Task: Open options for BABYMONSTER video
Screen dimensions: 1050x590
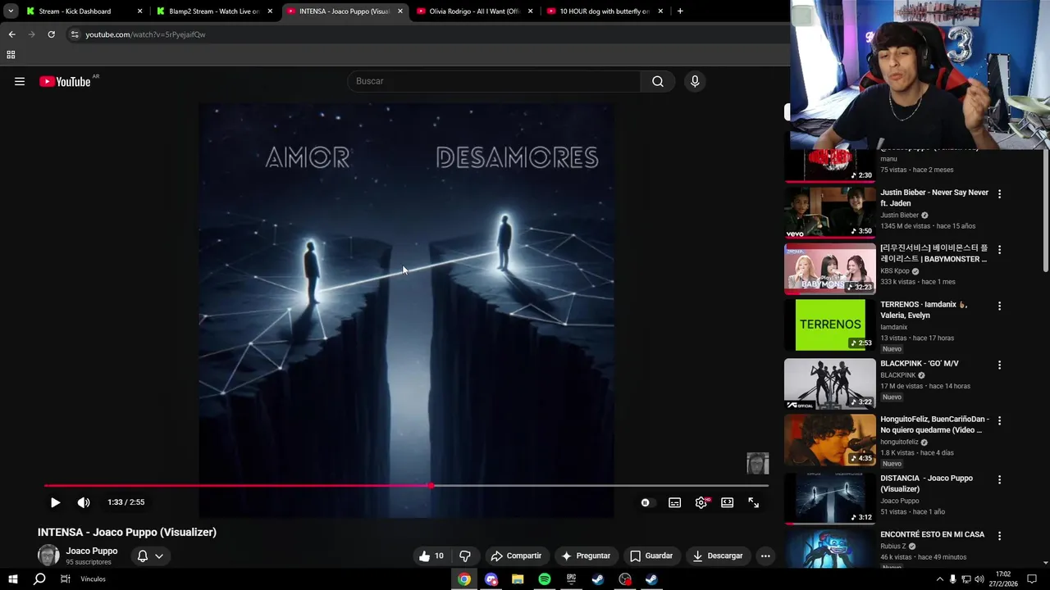Action: pos(999,250)
